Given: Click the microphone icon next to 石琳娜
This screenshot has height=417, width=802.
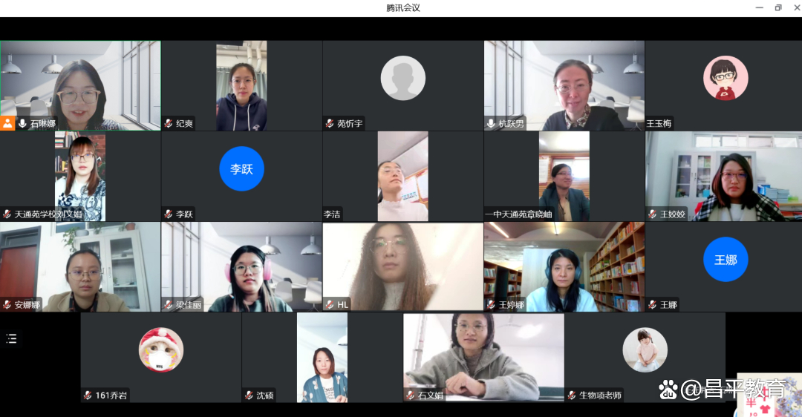Looking at the screenshot, I should tap(23, 124).
